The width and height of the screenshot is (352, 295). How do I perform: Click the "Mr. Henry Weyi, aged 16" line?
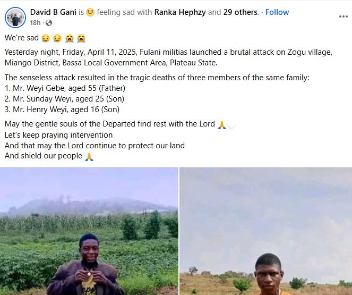click(62, 109)
